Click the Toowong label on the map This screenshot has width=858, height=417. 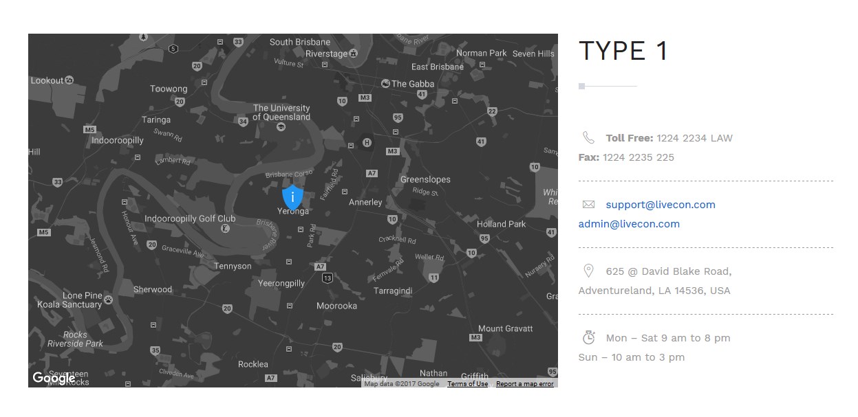click(x=169, y=89)
